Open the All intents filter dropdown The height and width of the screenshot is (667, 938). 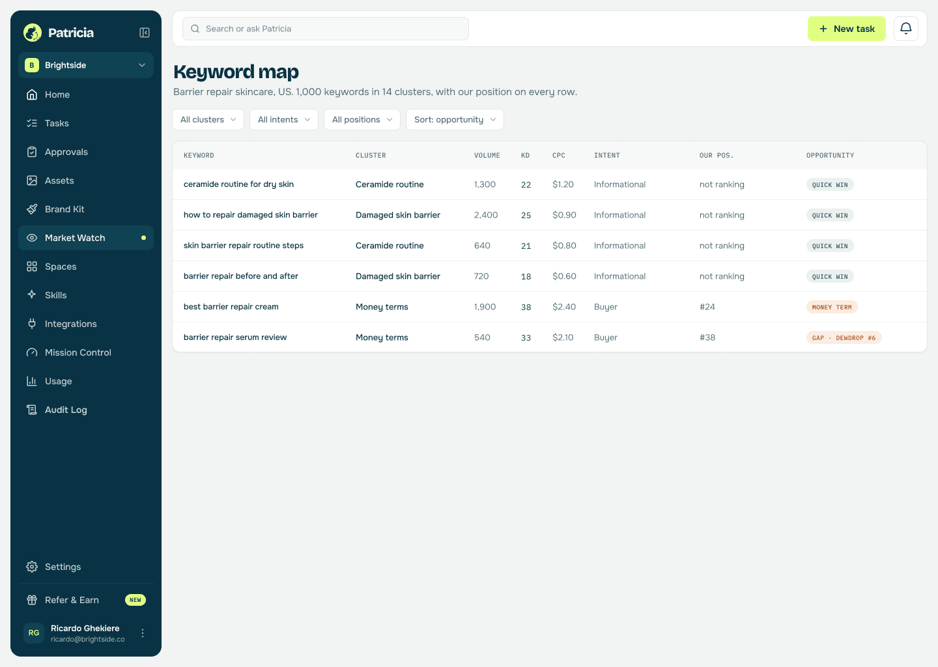pos(284,120)
